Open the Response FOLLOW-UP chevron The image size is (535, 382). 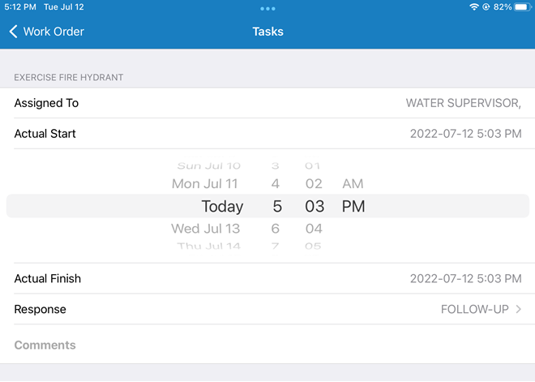519,309
